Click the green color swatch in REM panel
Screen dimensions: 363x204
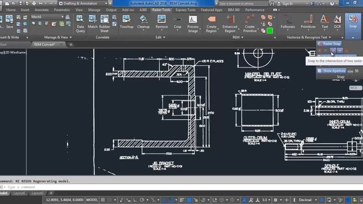coord(270,31)
